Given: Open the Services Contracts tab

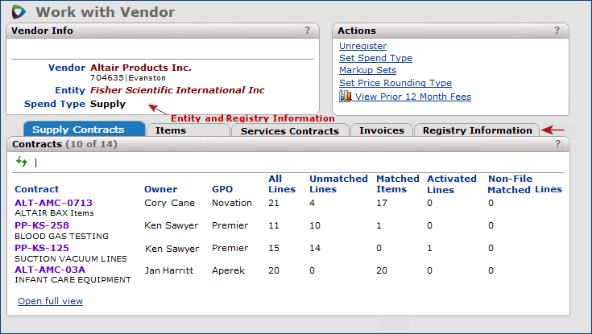Looking at the screenshot, I should click(289, 130).
